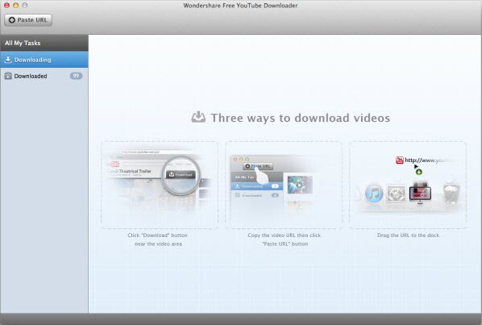Click the System Preferences gear dock icon

(396, 194)
